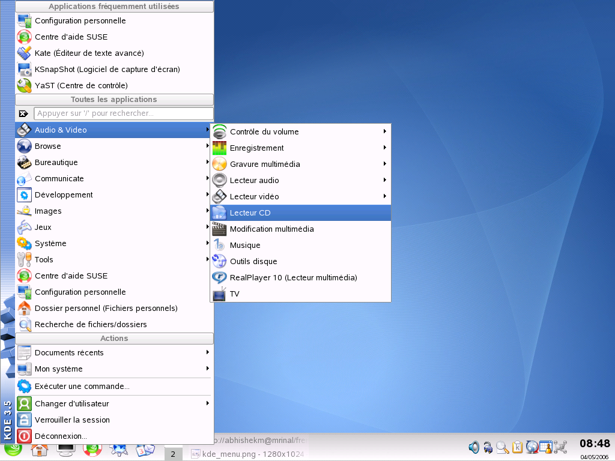Click the search field 'Appuyer sur / pour rechercher'
Viewport: 615px width, 461px height.
click(x=124, y=113)
